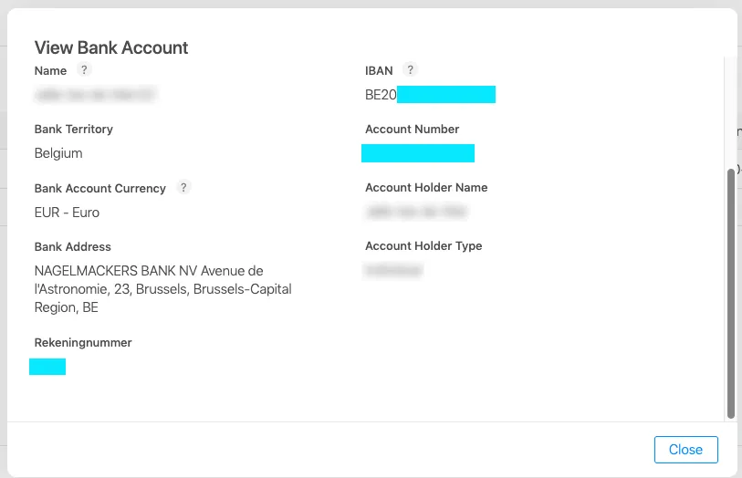Screen dimensions: 742x478
Task: Open the help tooltip next to Name
Action: [x=84, y=70]
